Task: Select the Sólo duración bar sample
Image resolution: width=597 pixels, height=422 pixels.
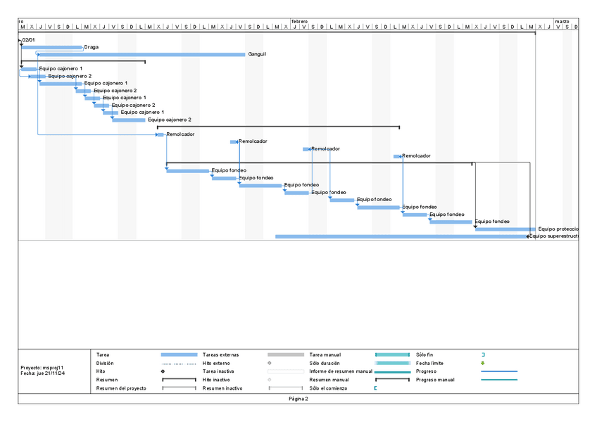Action: (392, 363)
